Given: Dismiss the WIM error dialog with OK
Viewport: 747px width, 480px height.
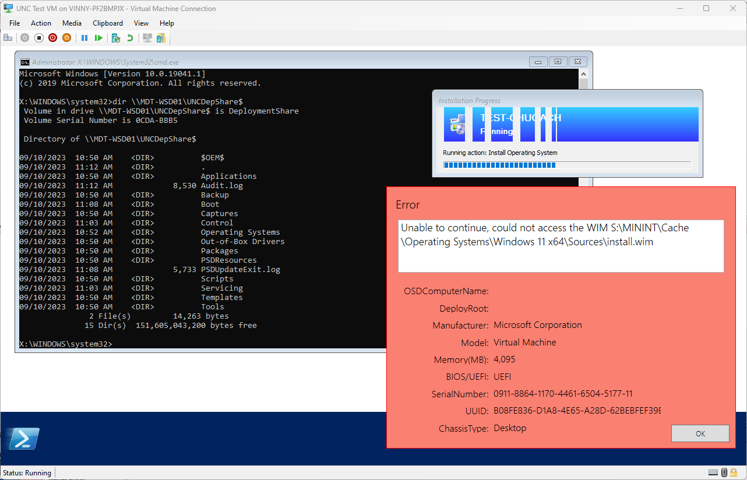Looking at the screenshot, I should click(x=699, y=433).
